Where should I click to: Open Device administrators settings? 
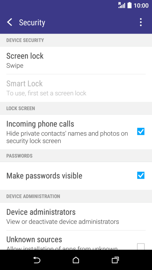[x=76, y=216]
